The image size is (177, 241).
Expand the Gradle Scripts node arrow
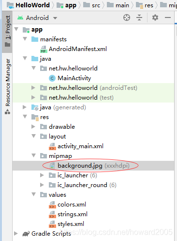[x=16, y=234]
